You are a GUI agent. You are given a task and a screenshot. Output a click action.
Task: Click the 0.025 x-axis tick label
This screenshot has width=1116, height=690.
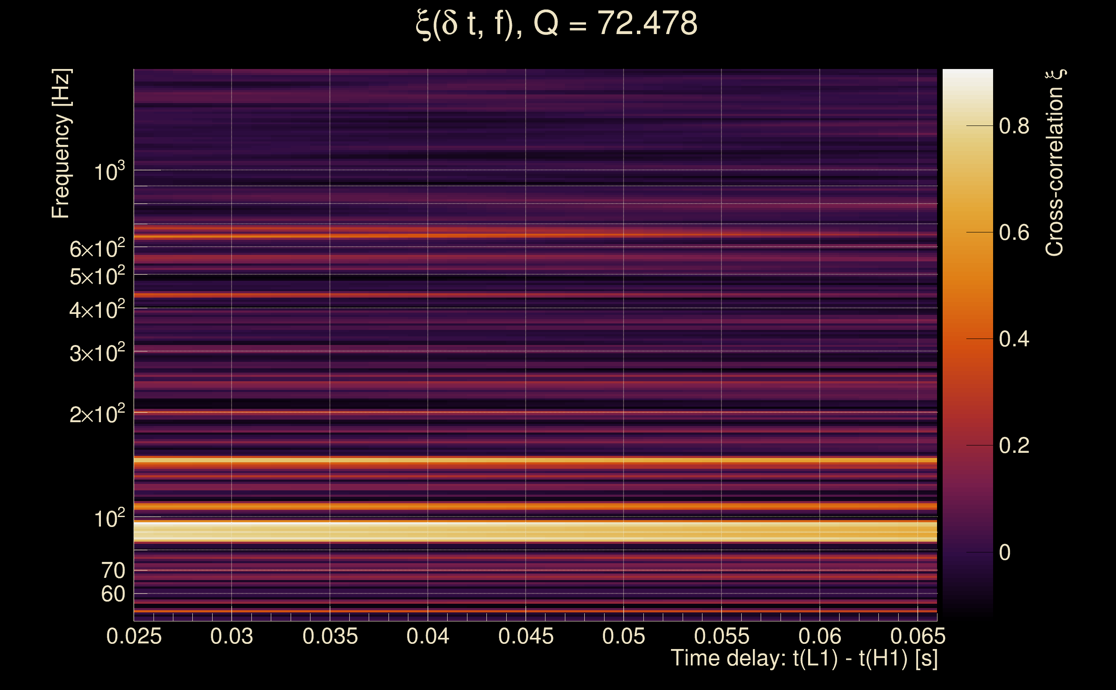(134, 636)
